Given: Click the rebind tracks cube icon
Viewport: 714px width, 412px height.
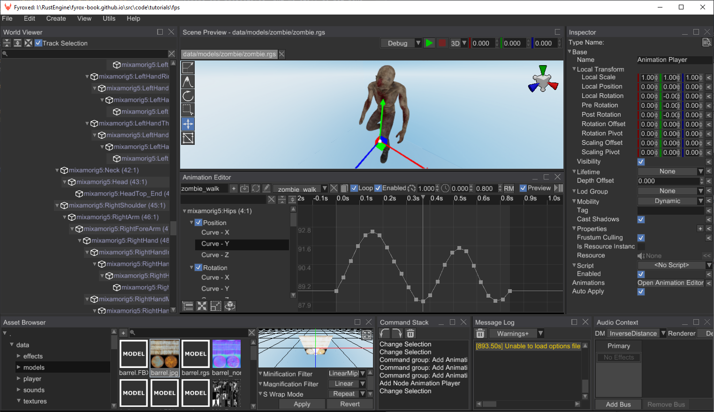Looking at the screenshot, I should (230, 306).
